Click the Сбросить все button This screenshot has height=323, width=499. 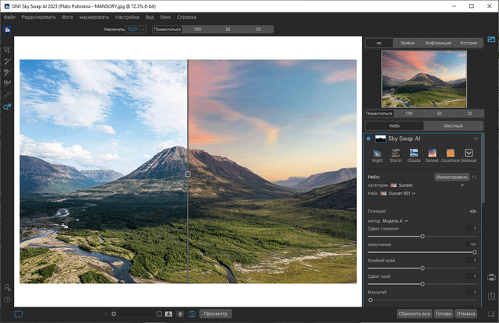pos(414,314)
